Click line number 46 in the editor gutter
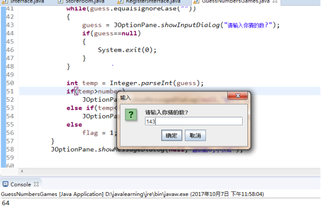Viewport: 321px width, 214px height. [x=10, y=50]
